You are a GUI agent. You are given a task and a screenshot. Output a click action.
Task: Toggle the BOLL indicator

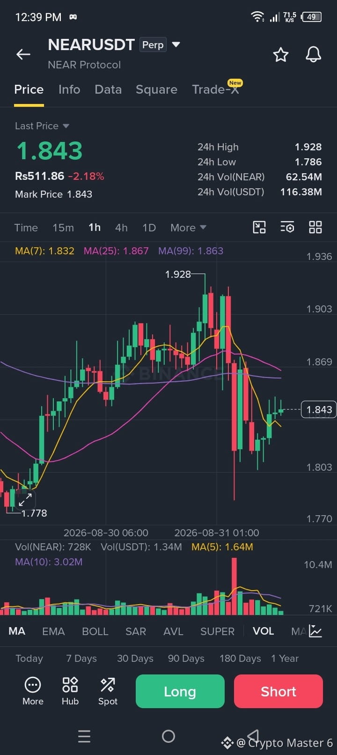pos(95,631)
